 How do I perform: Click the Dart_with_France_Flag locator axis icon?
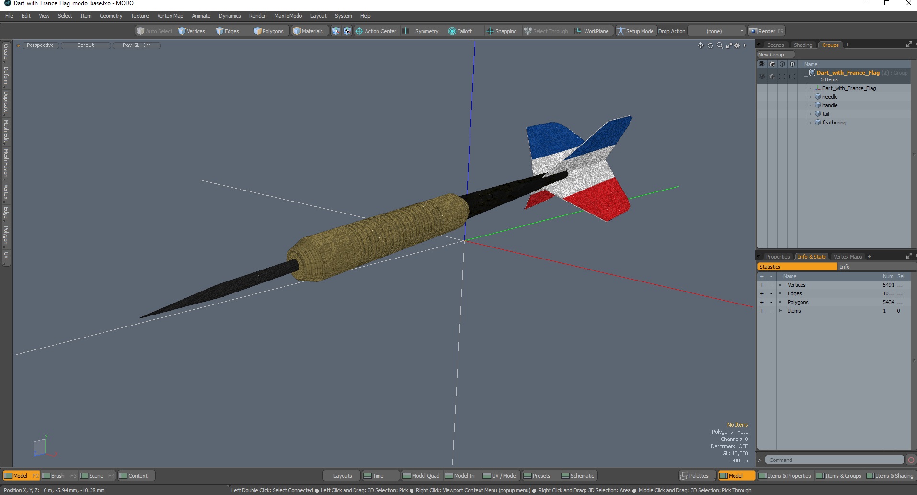[818, 88]
